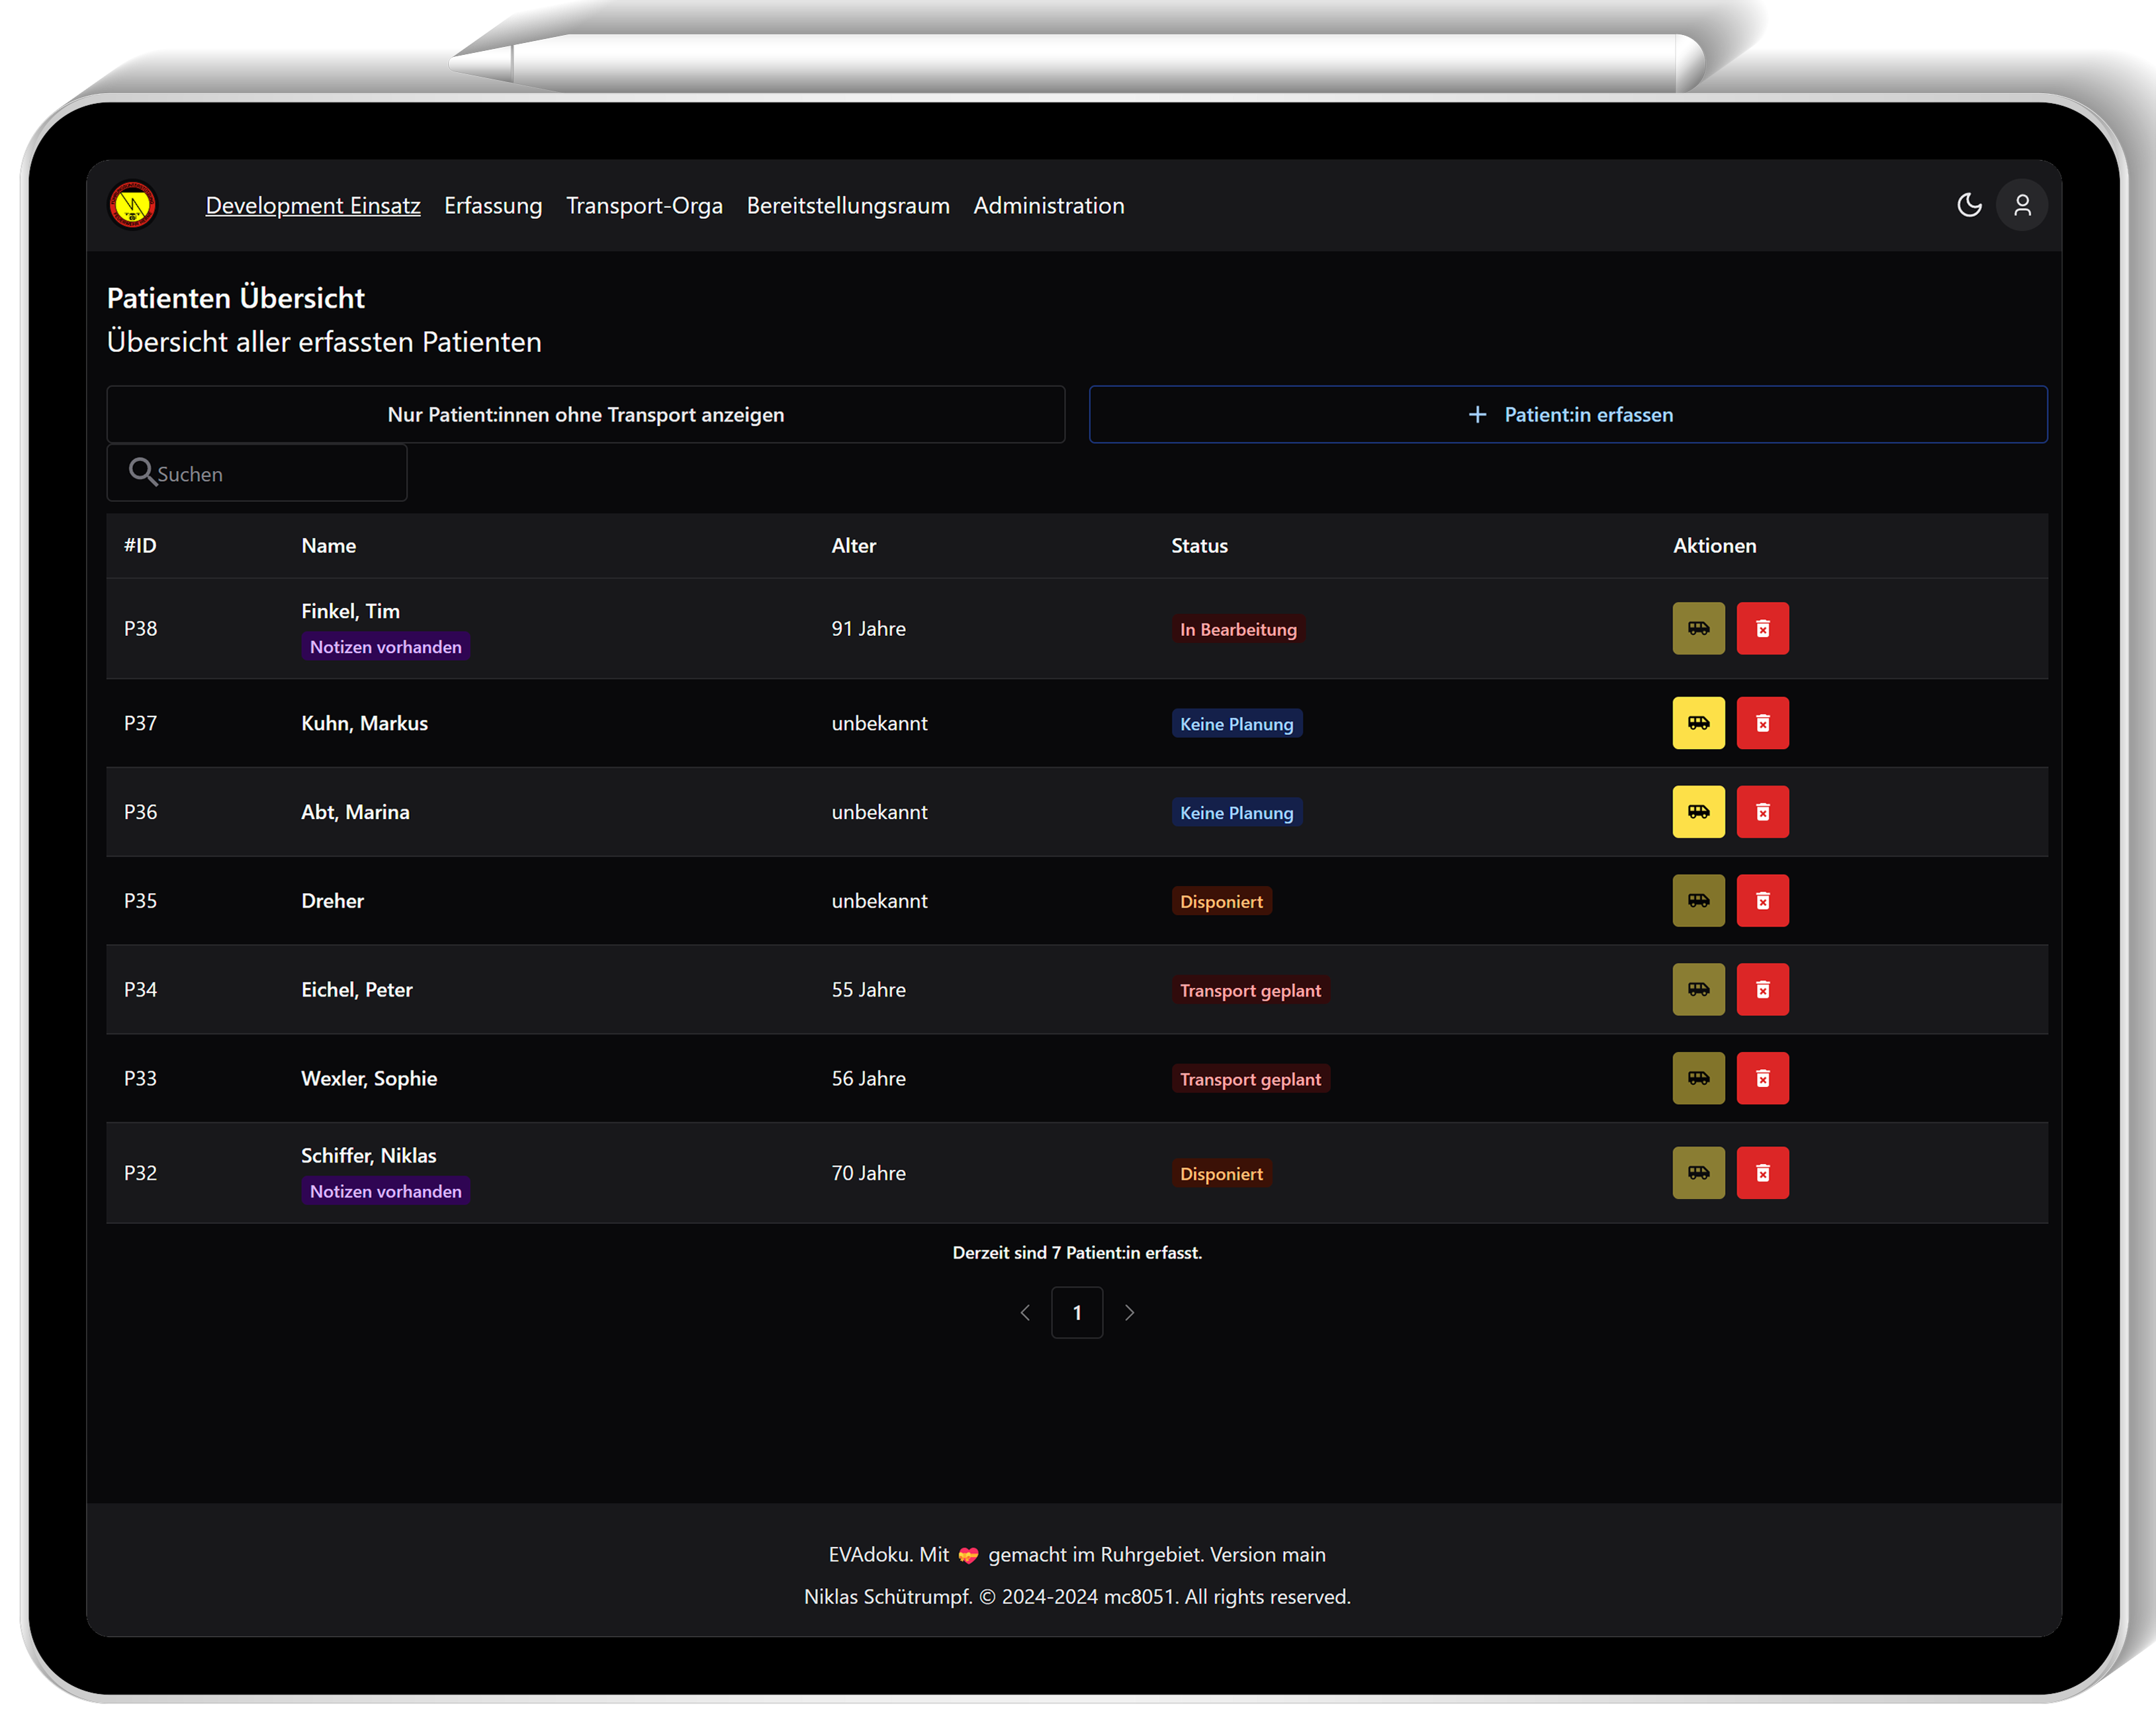This screenshot has width=2156, height=1721.
Task: Delete patient Schiffer, Niklas
Action: [1762, 1173]
